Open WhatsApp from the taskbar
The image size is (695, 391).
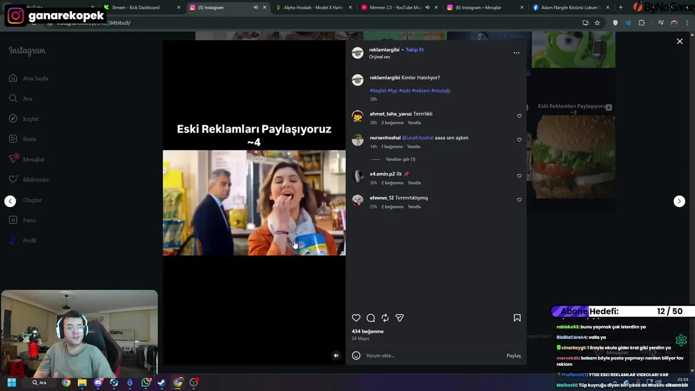pyautogui.click(x=146, y=383)
